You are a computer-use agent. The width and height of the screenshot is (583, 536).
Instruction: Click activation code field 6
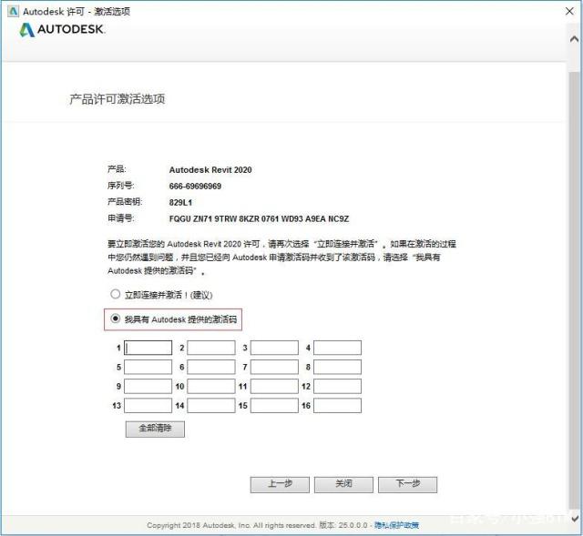point(211,367)
